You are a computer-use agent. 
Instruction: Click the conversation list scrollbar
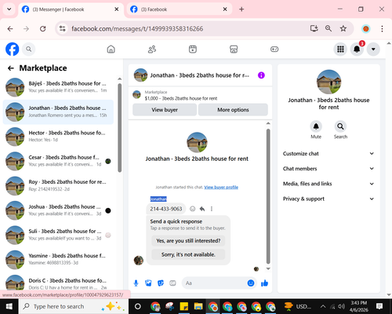(x=120, y=128)
